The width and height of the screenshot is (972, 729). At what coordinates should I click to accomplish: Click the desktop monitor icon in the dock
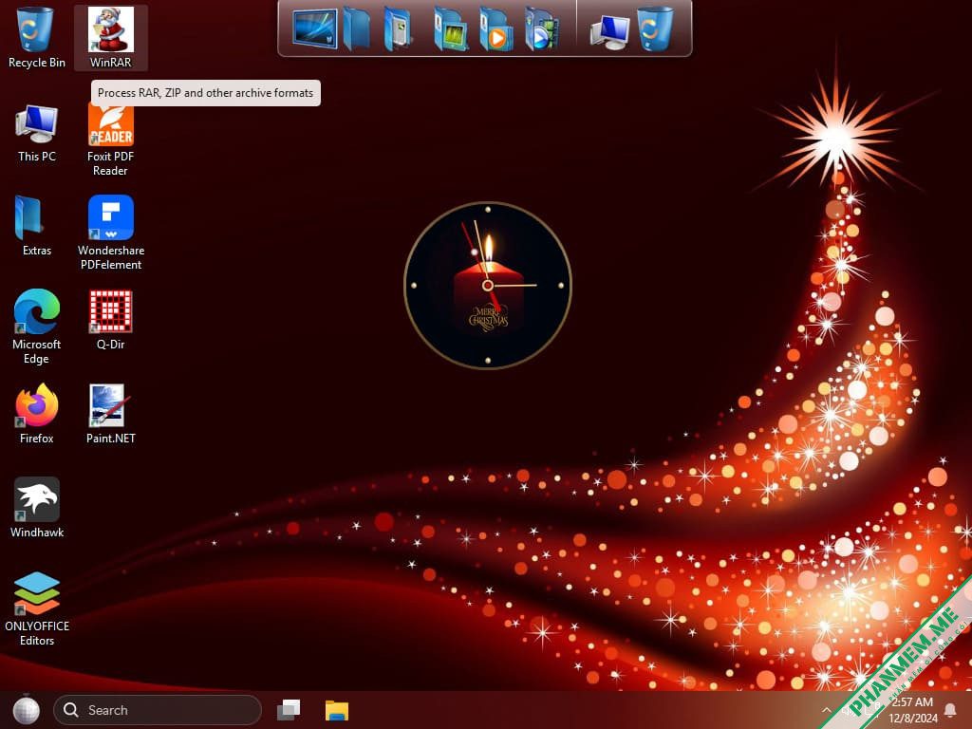tap(315, 28)
